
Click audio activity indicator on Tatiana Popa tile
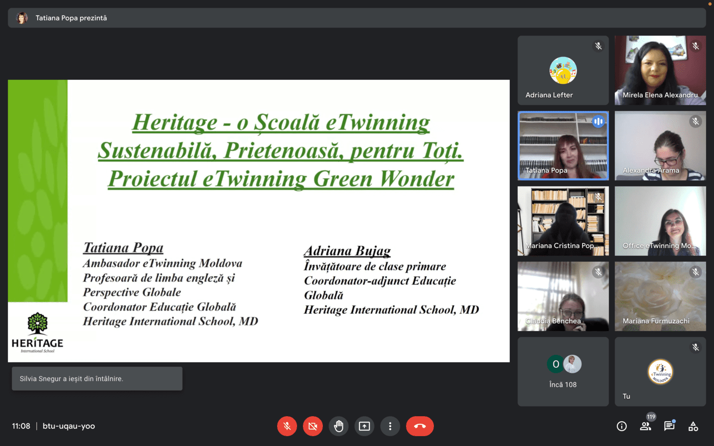(598, 121)
